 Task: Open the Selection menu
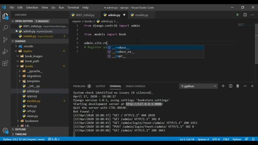32,8
